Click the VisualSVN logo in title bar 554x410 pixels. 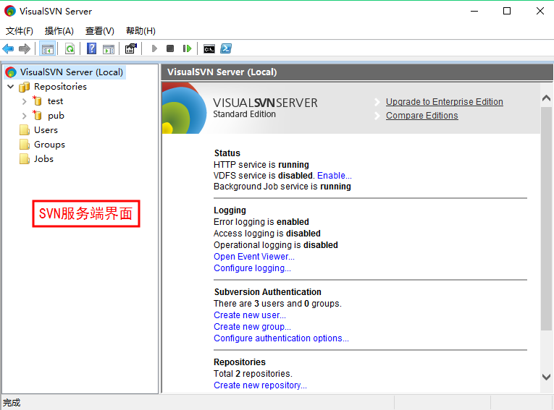10,11
